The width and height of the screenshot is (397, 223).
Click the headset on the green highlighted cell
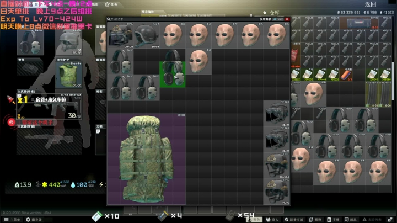(173, 75)
